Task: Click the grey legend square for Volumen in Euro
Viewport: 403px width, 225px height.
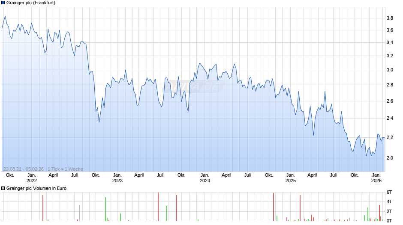Action: tap(3, 188)
